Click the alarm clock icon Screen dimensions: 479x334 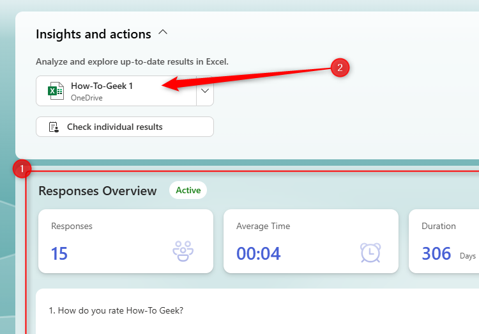[370, 252]
